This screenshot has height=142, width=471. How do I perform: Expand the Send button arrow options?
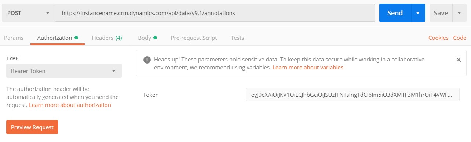click(417, 13)
